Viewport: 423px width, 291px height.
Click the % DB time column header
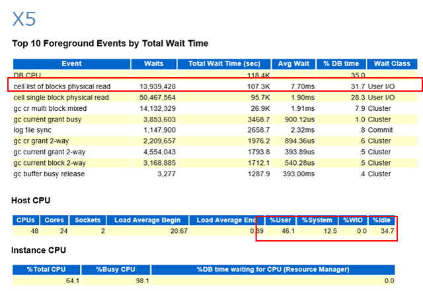coord(341,64)
